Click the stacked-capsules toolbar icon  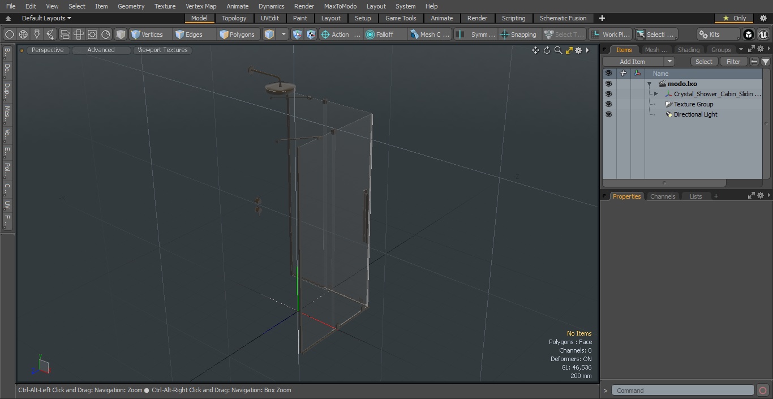(65, 35)
